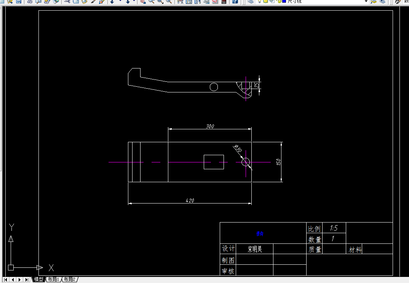Click the 制图 label in title block
The width and height of the screenshot is (409, 283).
click(228, 260)
